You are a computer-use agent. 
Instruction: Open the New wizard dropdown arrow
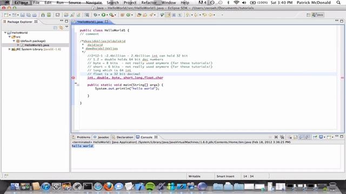pyautogui.click(x=10, y=15)
